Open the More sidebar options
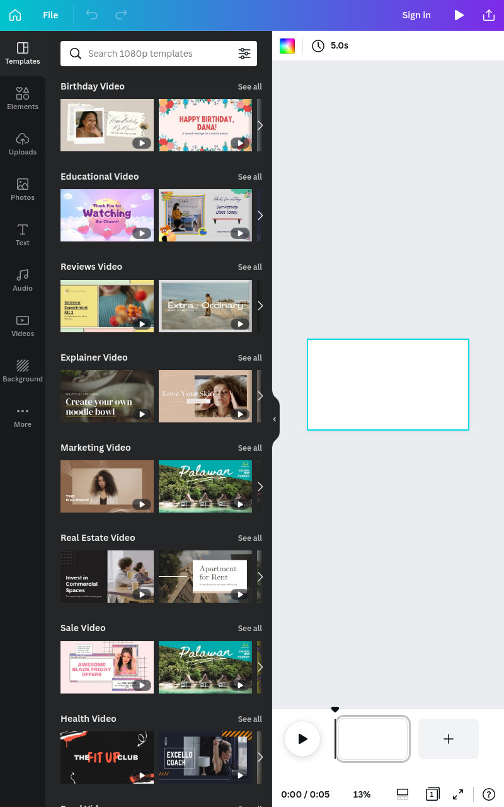Viewport: 504px width, 807px height. click(23, 417)
